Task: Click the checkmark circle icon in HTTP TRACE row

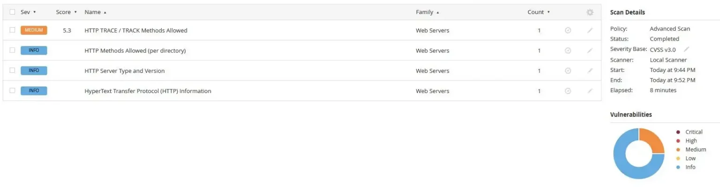Action: tap(568, 30)
